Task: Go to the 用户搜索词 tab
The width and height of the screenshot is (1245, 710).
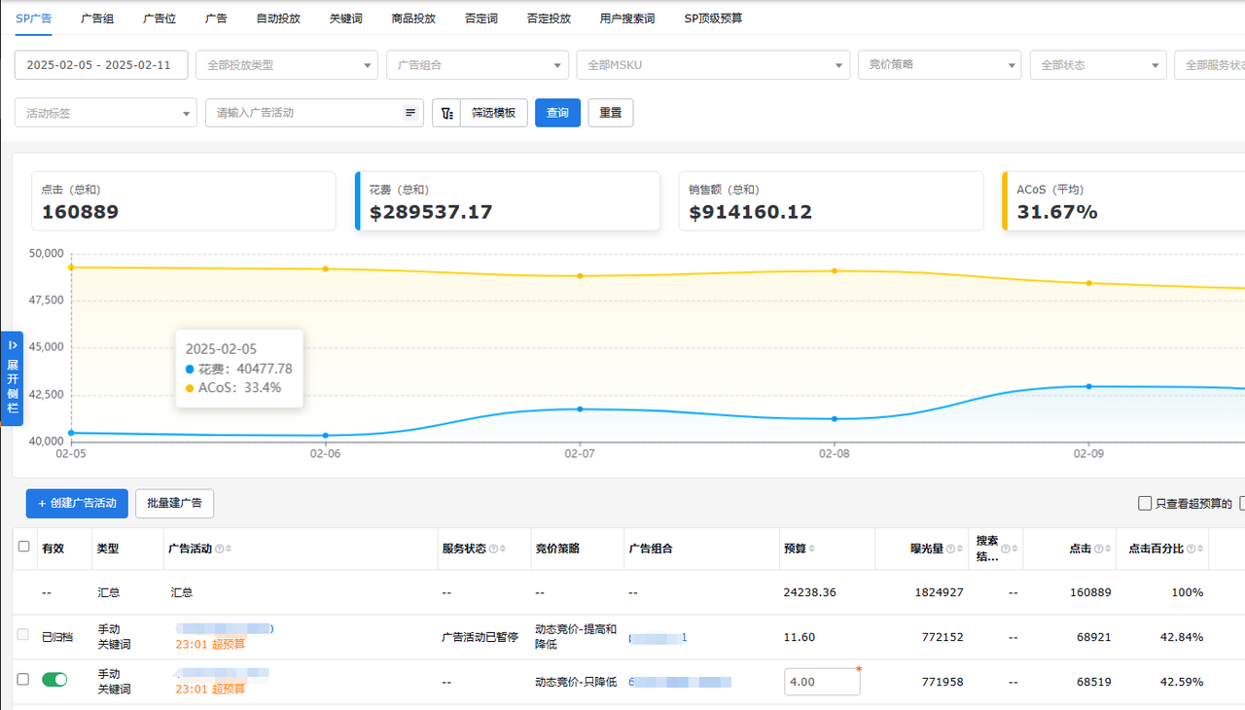Action: (627, 18)
